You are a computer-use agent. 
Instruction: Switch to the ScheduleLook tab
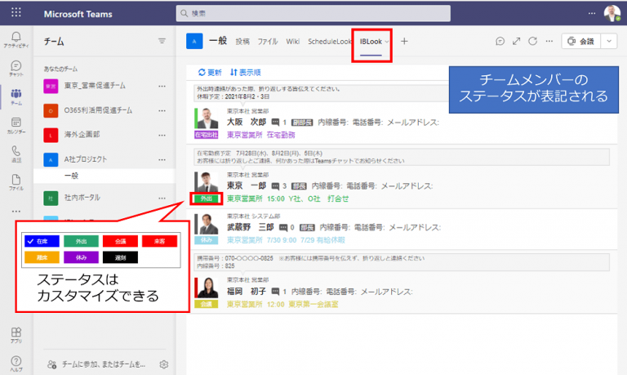coord(328,41)
